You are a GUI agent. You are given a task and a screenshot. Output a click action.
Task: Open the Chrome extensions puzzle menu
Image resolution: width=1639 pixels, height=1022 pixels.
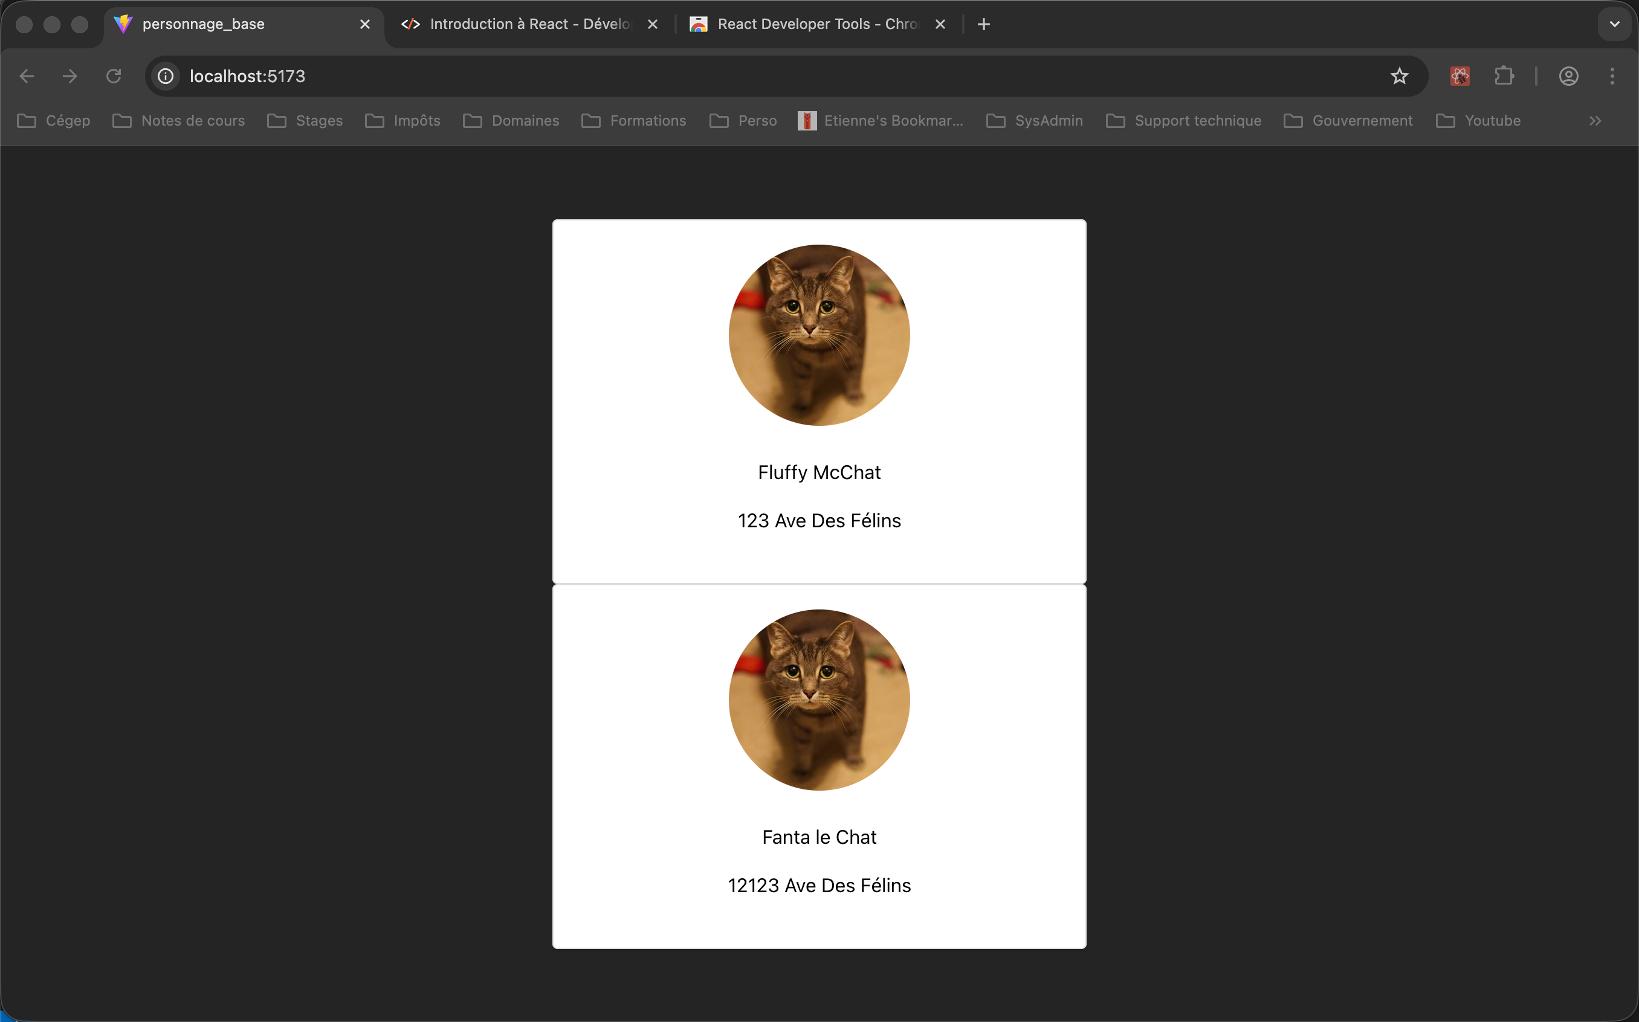coord(1504,76)
